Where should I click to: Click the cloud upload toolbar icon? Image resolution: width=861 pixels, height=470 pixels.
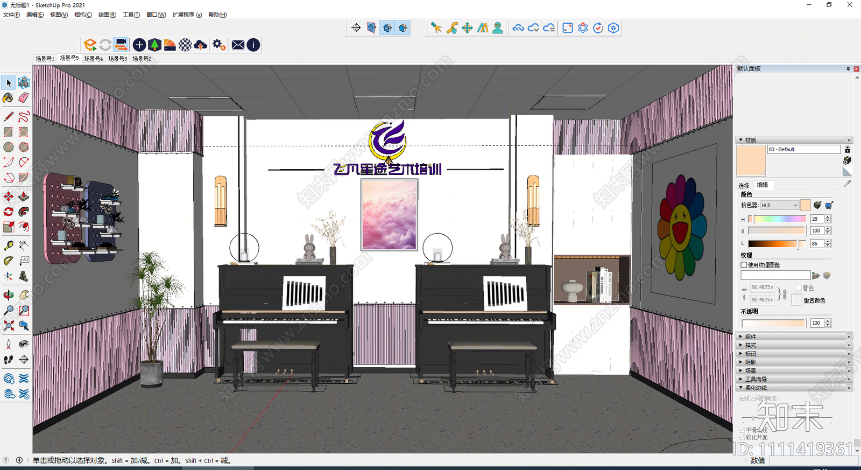(x=201, y=45)
